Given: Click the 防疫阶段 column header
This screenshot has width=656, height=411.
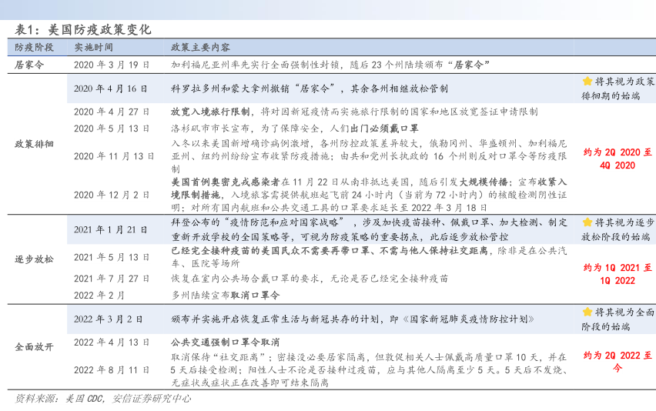Looking at the screenshot, I should 34,48.
